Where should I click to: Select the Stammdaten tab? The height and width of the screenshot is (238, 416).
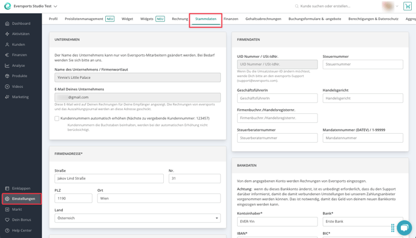point(206,19)
